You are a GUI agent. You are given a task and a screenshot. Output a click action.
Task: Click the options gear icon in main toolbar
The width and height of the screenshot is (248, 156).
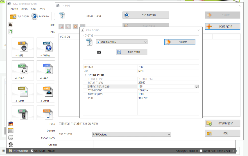[34, 16]
